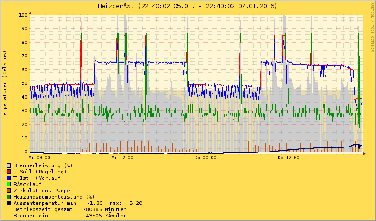Click the 20 value on the Y axis
The image size is (376, 221).
25,124
